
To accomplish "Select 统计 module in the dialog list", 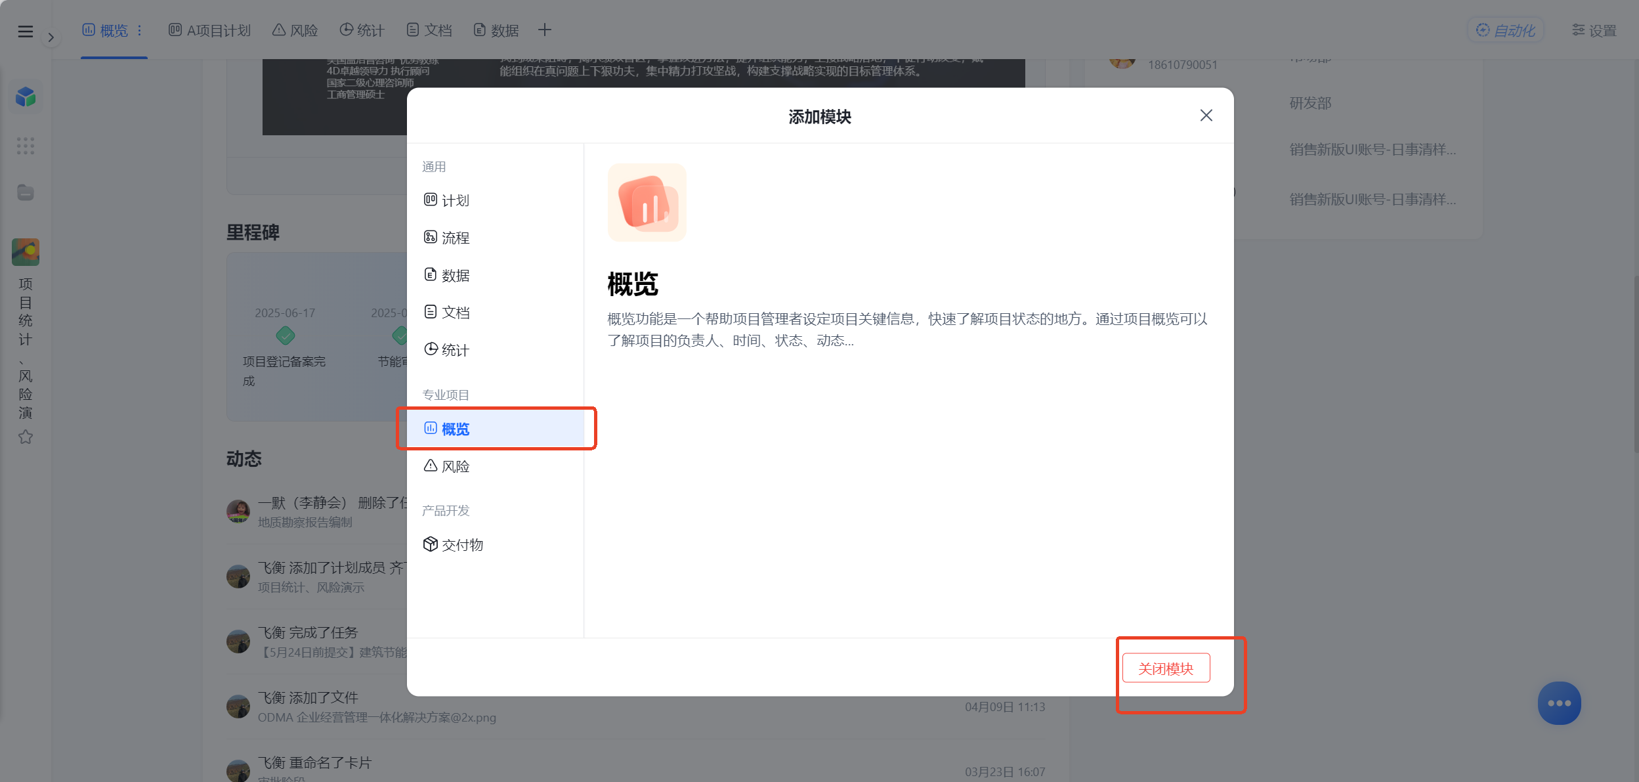I will tap(495, 350).
